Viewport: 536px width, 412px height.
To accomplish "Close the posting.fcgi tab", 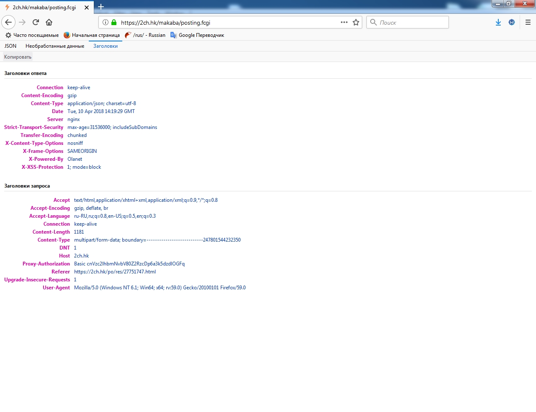I will [87, 8].
